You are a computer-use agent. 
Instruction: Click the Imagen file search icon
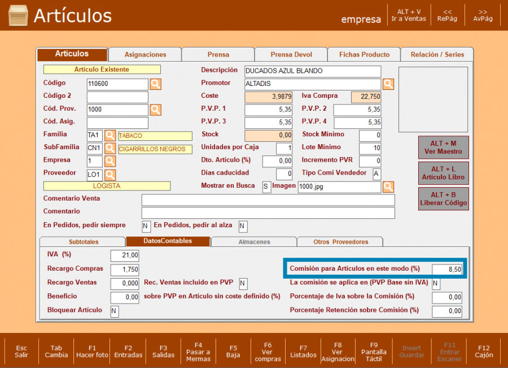(x=388, y=187)
